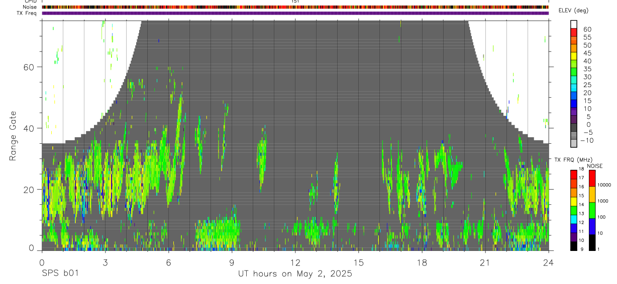Click the '11' label on TX frequency legend
617x284 pixels.
(581, 231)
